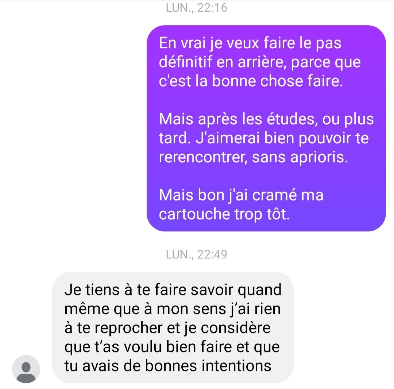Select the paragraph starting "Mais après les études"
Screen dimensions: 394x389
click(x=266, y=138)
